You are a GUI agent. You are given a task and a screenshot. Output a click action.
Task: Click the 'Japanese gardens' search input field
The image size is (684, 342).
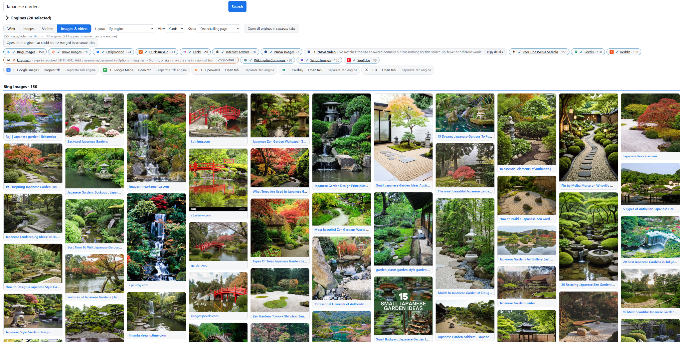115,7
